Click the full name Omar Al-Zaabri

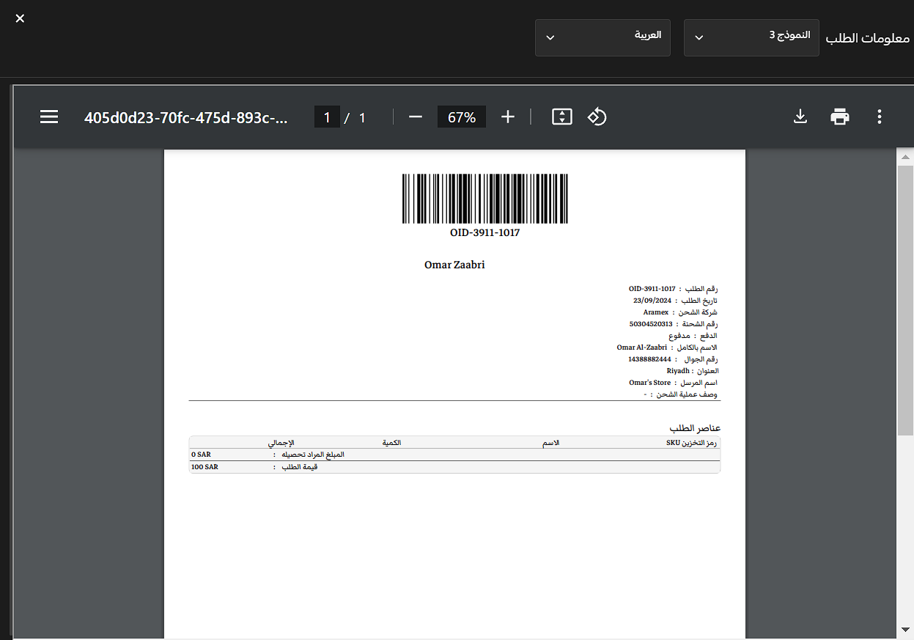coord(642,347)
